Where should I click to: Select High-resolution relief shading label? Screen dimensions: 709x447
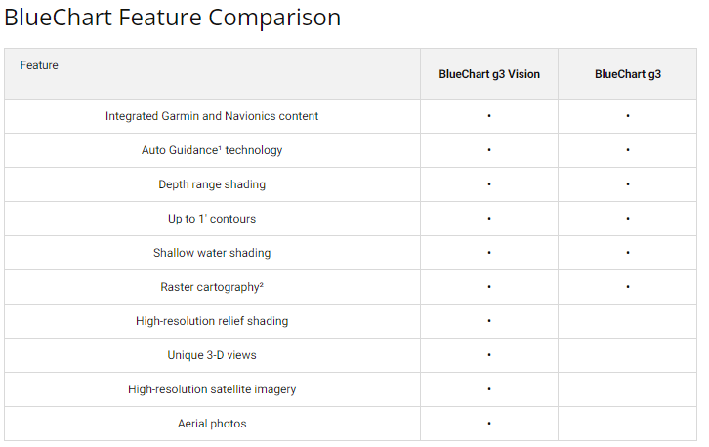click(212, 321)
